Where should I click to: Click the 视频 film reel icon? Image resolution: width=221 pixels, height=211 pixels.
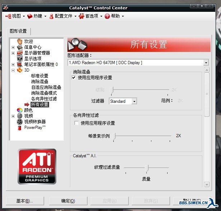pyautogui.click(x=20, y=116)
